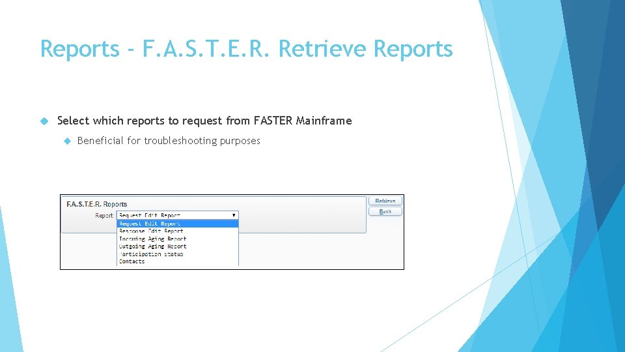
Task: Select Response Edit Report option
Action: point(177,231)
